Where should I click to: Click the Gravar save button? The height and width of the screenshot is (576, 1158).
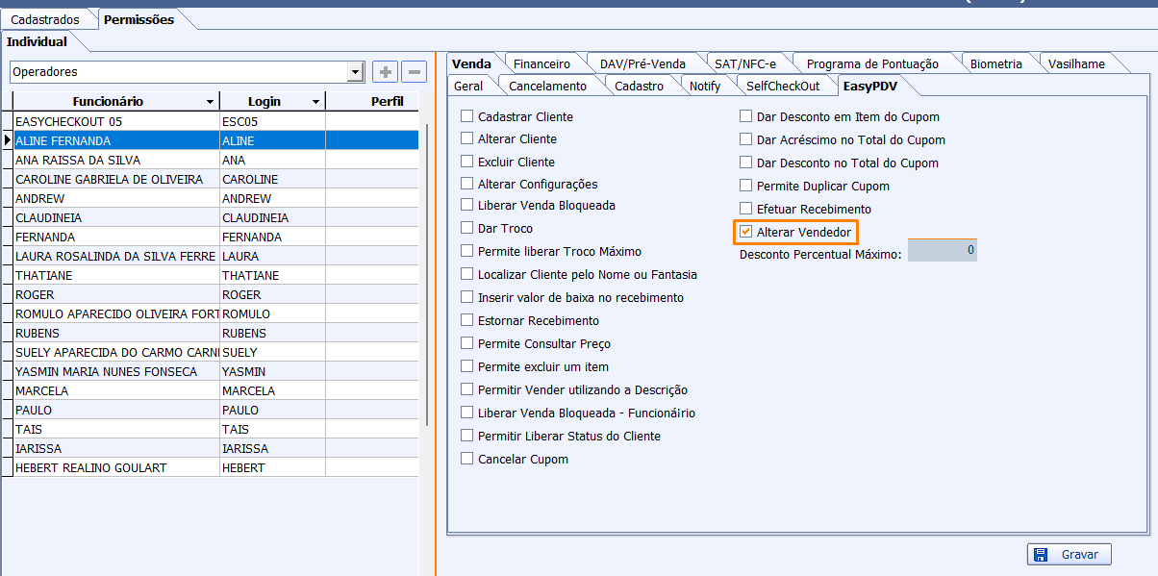(x=1070, y=555)
